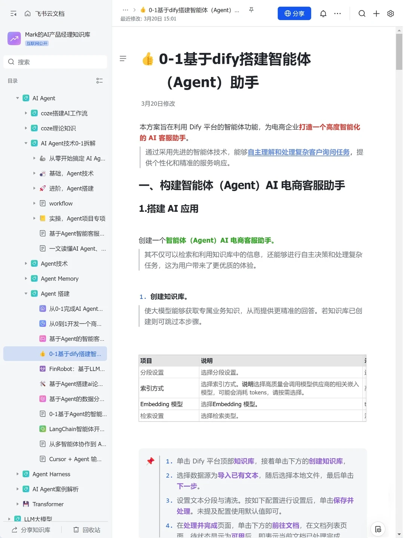Create new item with the plus icon
Image resolution: width=404 pixels, height=538 pixels.
[x=376, y=13]
